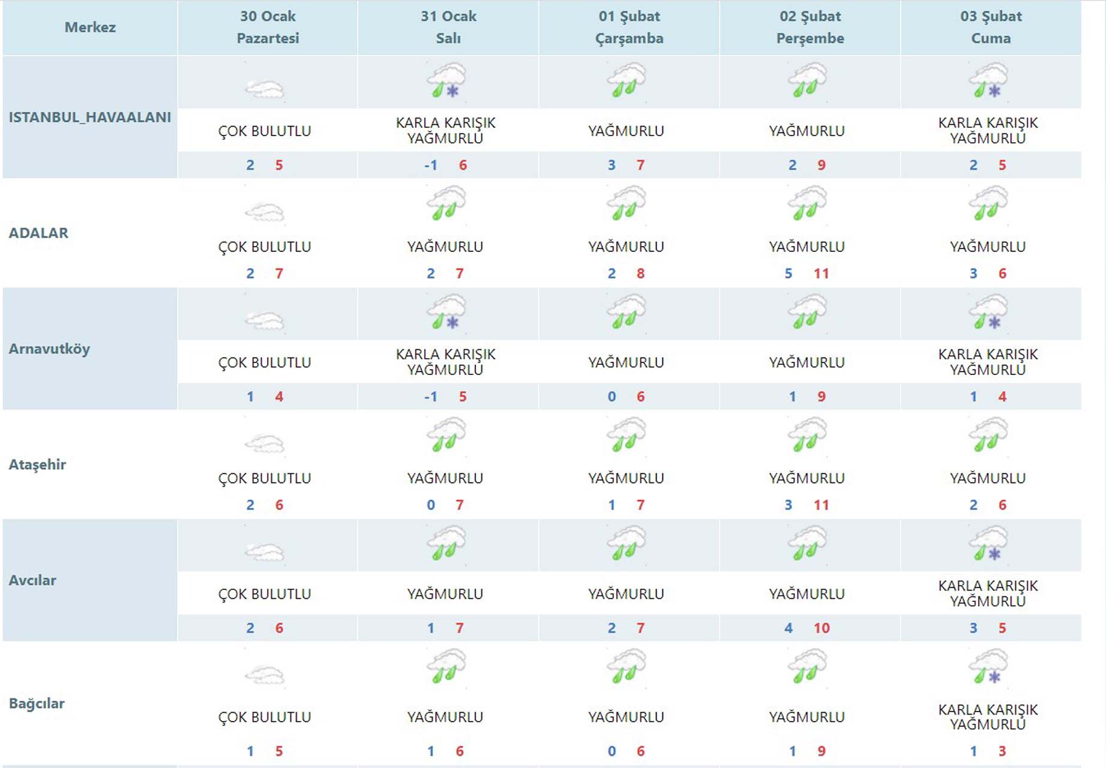The width and height of the screenshot is (1106, 768).
Task: Click the Merkez column header
Action: point(90,28)
